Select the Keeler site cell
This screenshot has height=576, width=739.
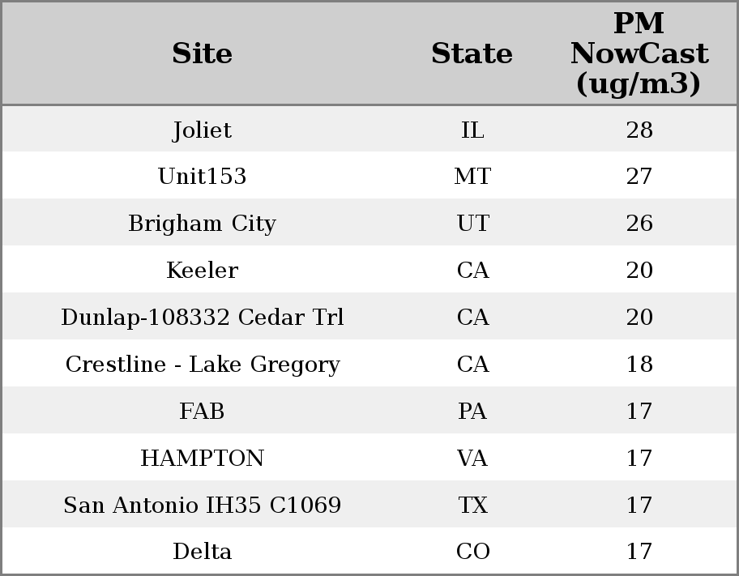click(x=203, y=271)
